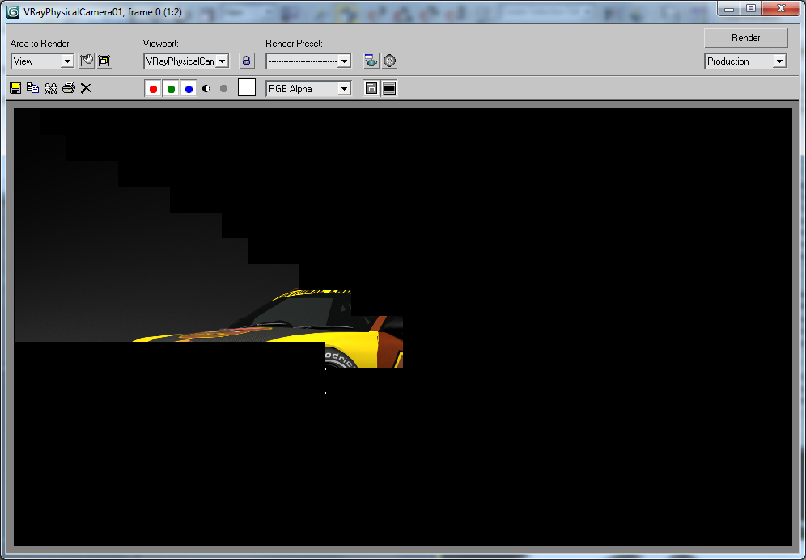Copy the rendered image to clipboard
The height and width of the screenshot is (560, 806).
click(x=33, y=88)
